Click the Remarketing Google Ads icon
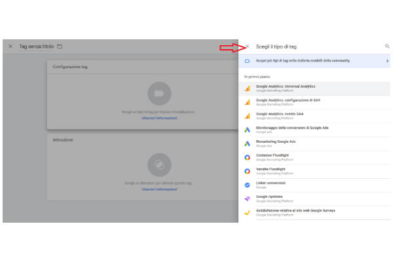Viewport: 393px width, 262px height. 248,143
